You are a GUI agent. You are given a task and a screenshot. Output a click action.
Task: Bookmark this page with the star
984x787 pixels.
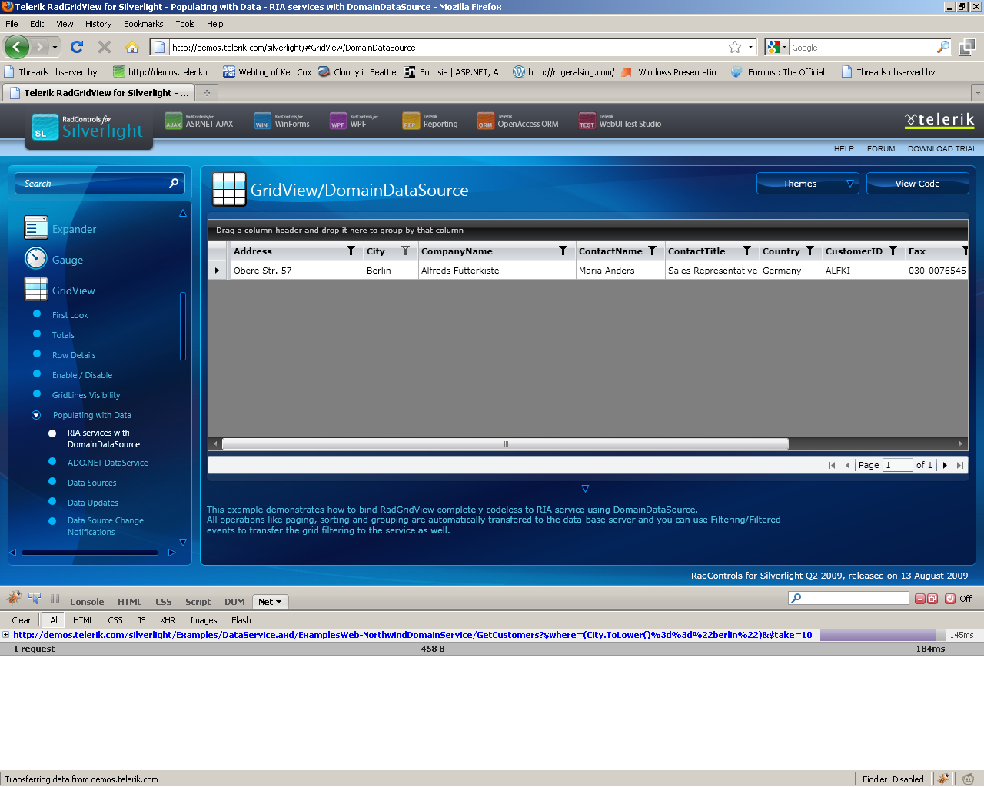(x=735, y=47)
